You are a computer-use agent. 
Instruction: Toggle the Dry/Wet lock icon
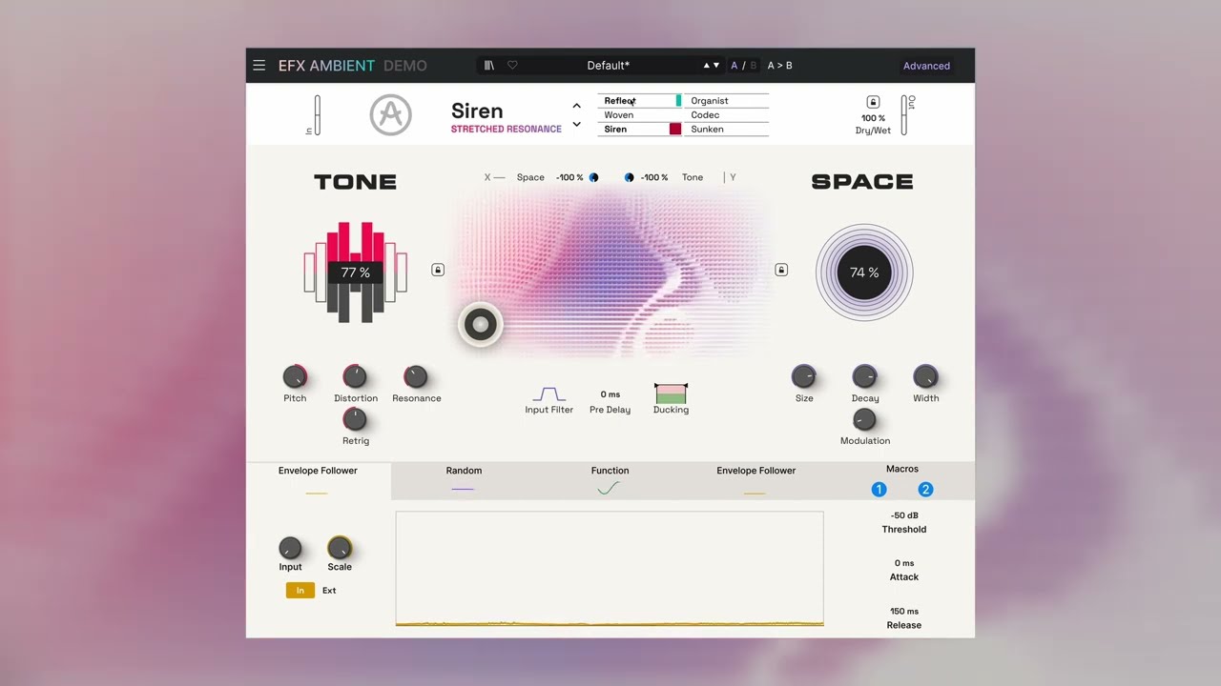tap(873, 102)
